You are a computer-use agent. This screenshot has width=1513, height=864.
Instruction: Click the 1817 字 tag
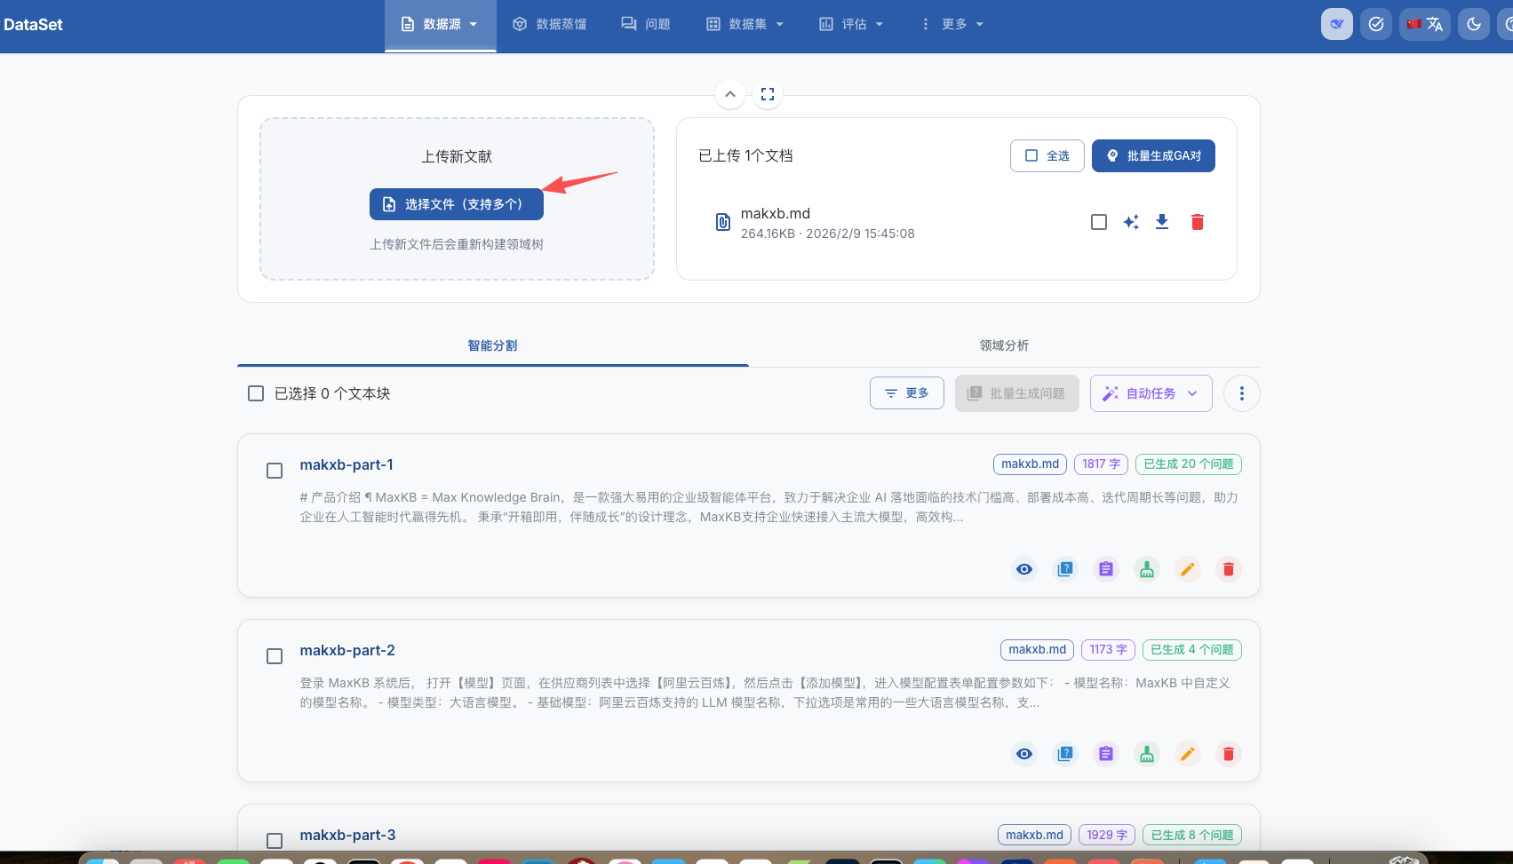tap(1101, 464)
